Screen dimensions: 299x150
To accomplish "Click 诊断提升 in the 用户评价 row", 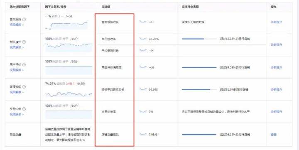I will coord(276,67).
